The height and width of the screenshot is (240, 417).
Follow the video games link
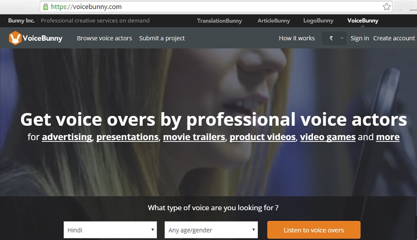[x=327, y=137]
